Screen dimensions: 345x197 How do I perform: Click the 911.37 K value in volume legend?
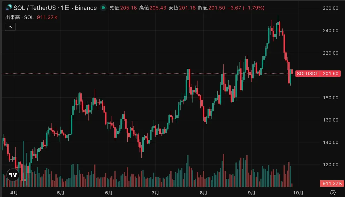(x=47, y=17)
